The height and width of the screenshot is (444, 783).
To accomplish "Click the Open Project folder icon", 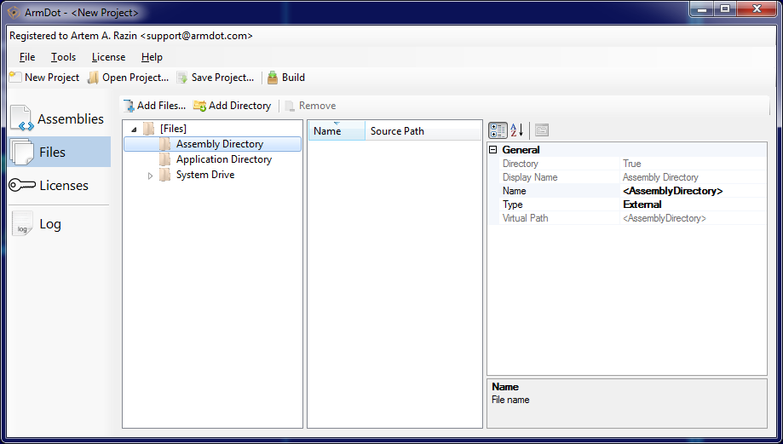I will pyautogui.click(x=94, y=78).
